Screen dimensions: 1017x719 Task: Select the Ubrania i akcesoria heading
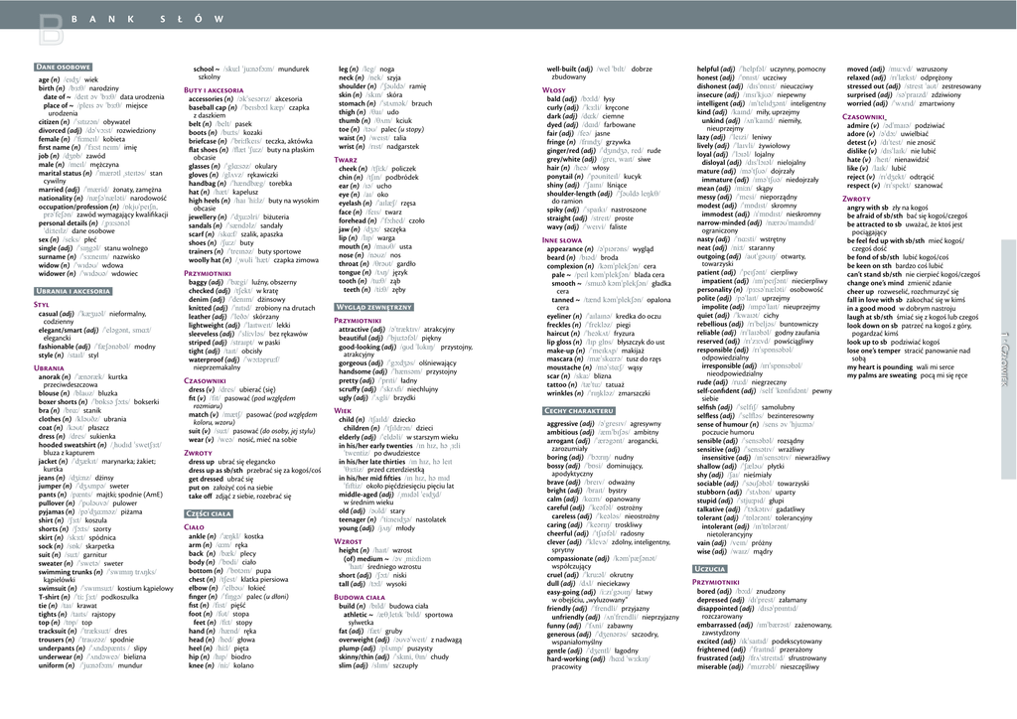pos(73,291)
